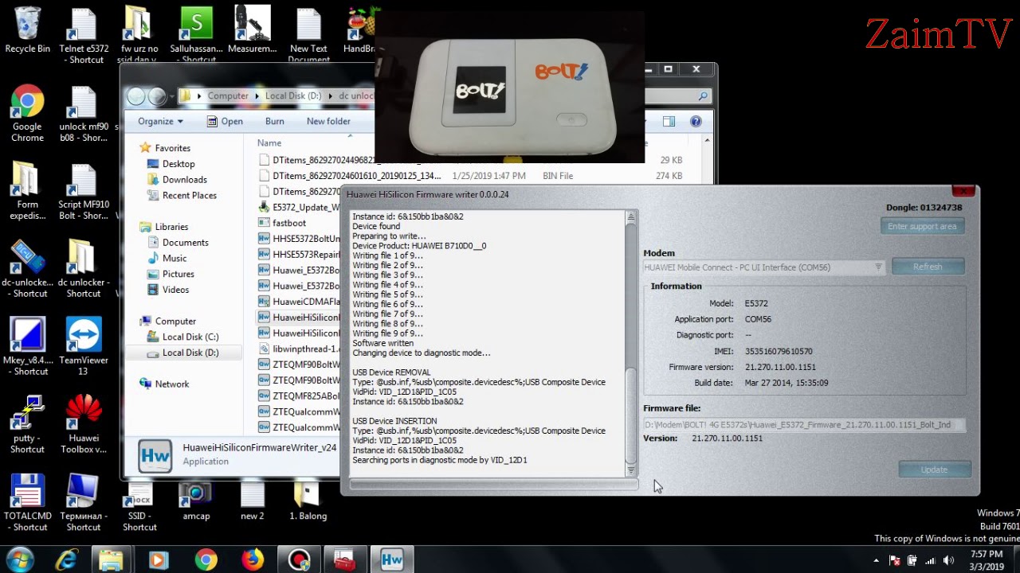Launch the dc-unlocker shortcut with the USB icon
The height and width of the screenshot is (573, 1020).
(27, 269)
